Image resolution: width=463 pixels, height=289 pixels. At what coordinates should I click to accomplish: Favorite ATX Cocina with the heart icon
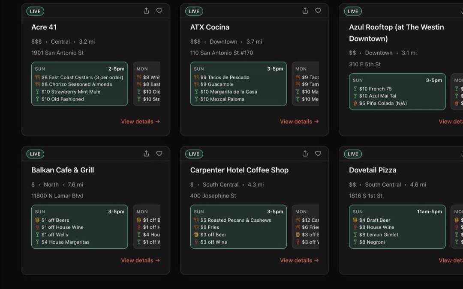coord(318,11)
